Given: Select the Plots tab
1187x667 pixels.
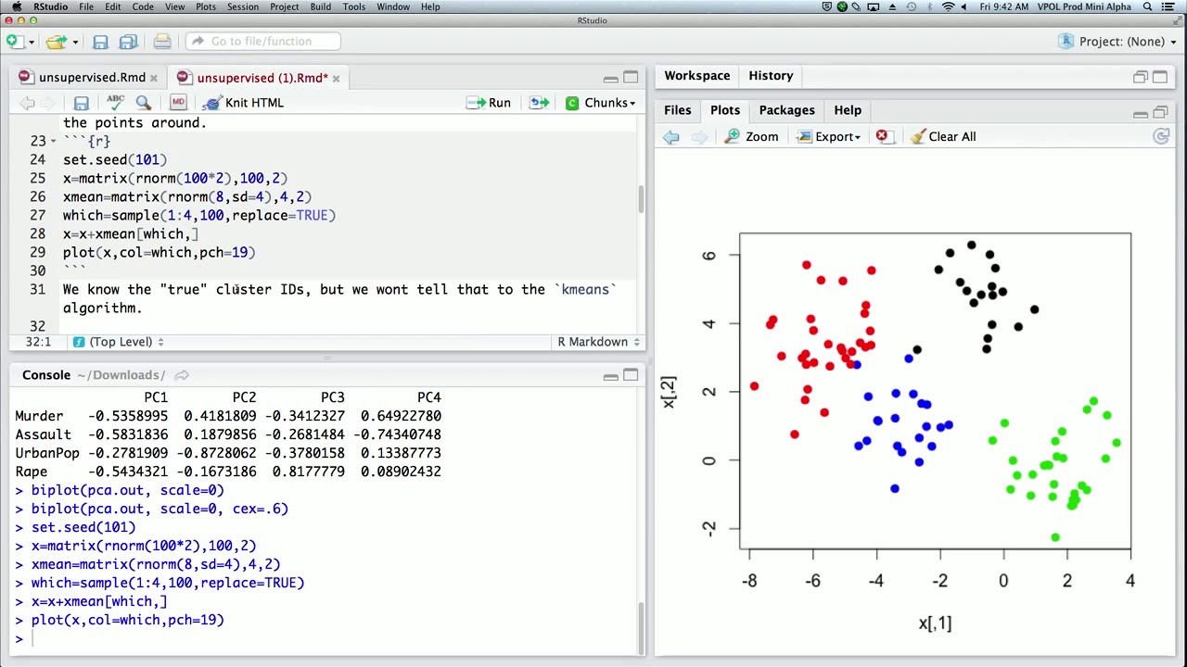Looking at the screenshot, I should (725, 110).
